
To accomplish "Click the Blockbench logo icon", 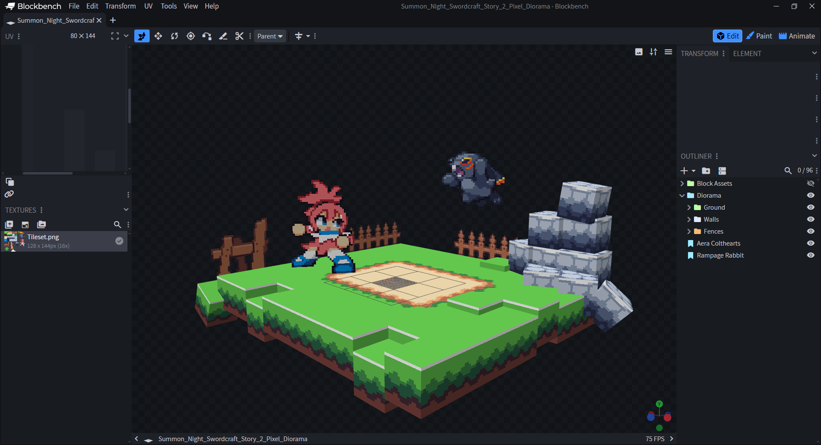I will pyautogui.click(x=10, y=6).
